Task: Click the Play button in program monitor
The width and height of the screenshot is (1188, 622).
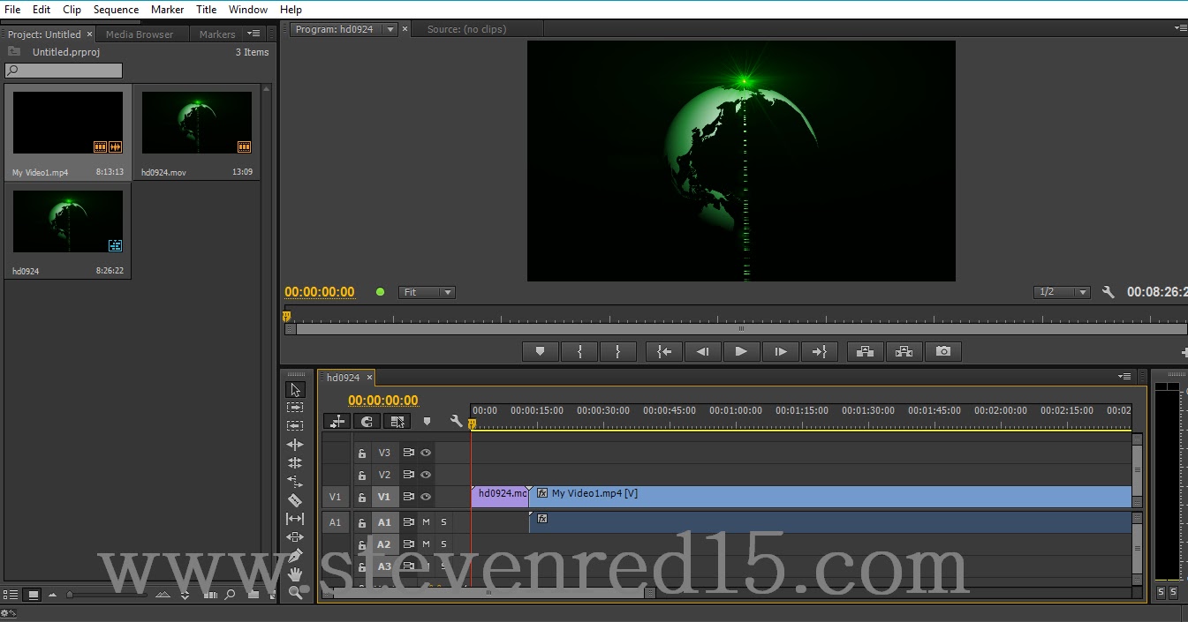Action: [x=742, y=351]
